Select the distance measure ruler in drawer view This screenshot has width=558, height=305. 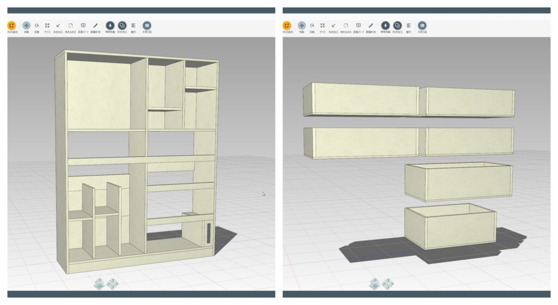point(371,26)
